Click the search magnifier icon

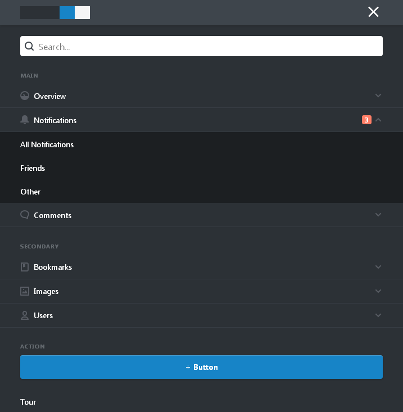pos(30,47)
